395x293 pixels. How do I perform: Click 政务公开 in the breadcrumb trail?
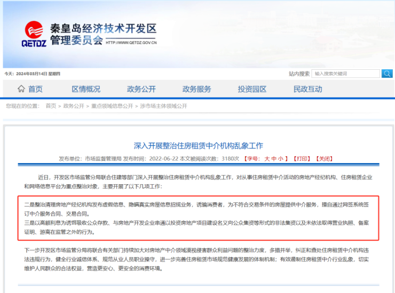tap(74, 106)
